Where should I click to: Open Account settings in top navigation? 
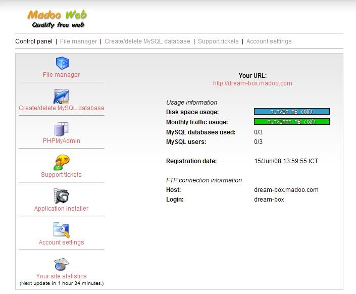click(x=269, y=41)
